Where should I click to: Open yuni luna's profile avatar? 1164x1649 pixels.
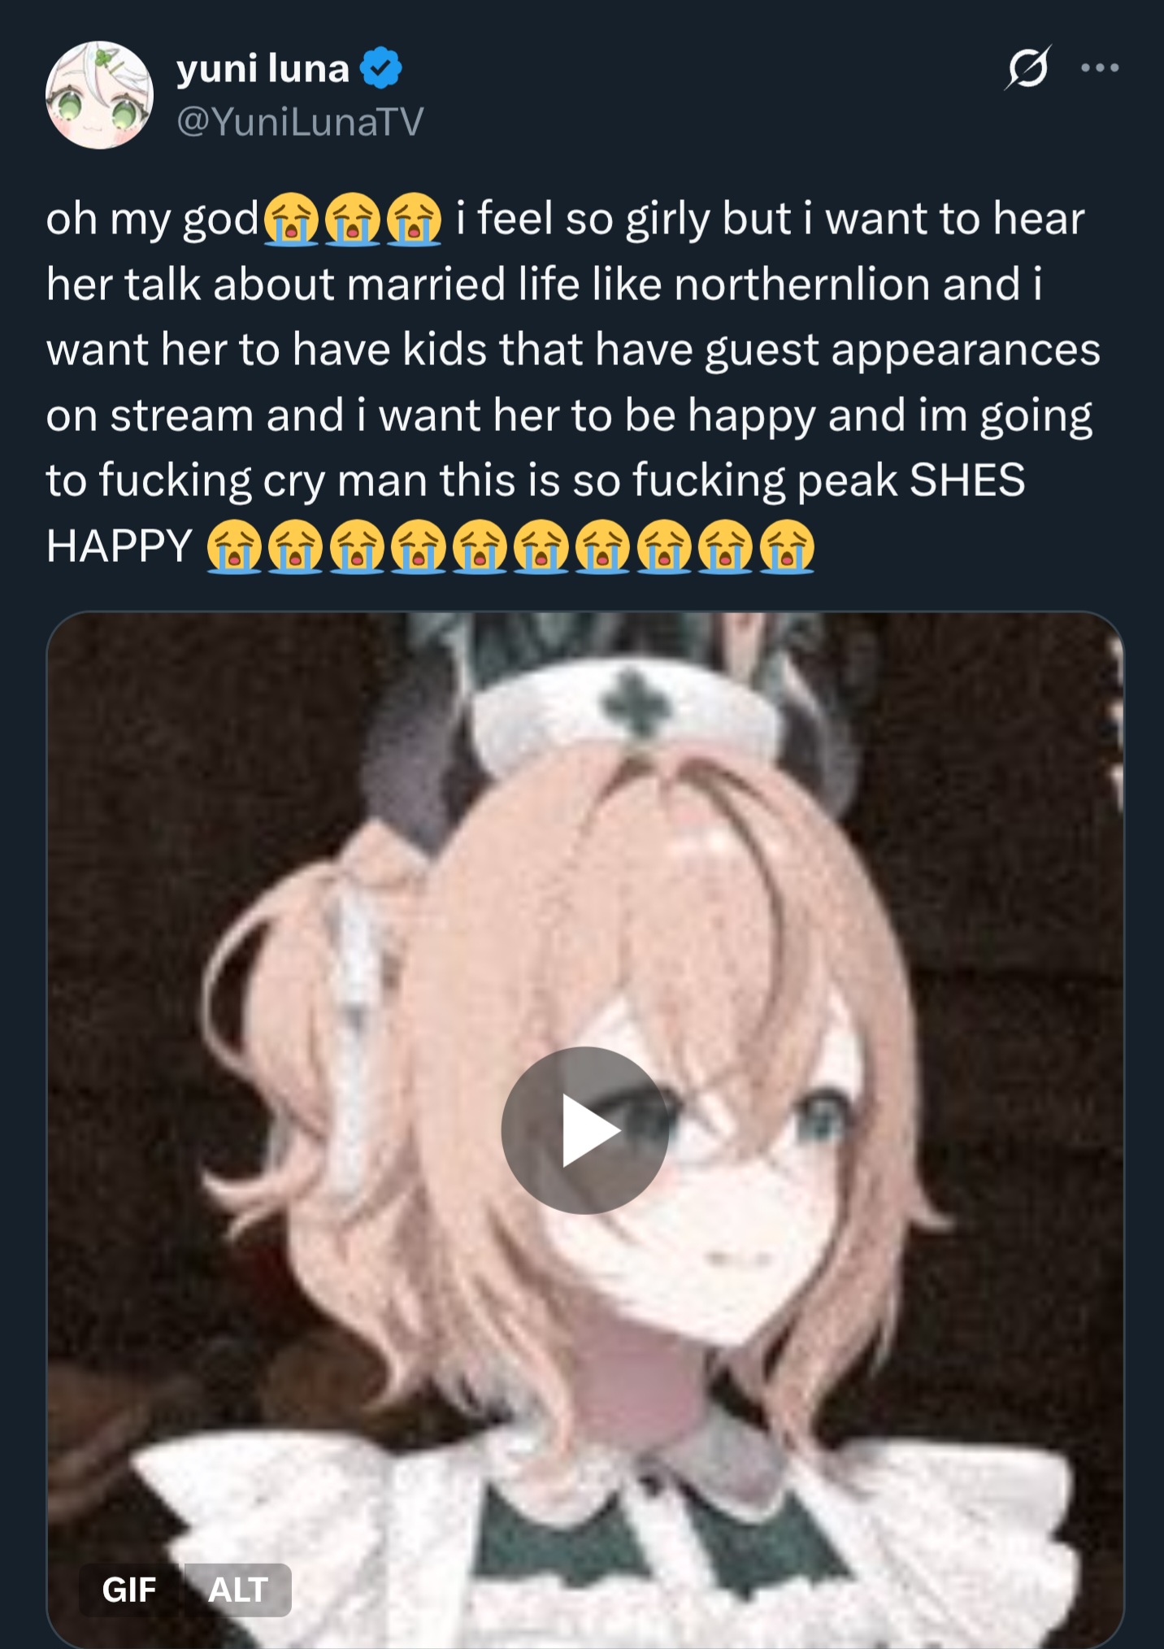(99, 95)
